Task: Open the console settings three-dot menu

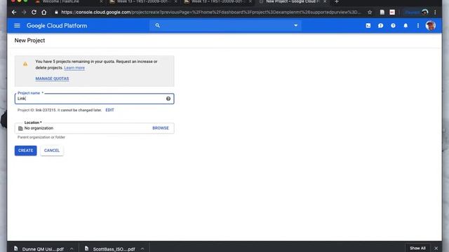Action: point(418,26)
